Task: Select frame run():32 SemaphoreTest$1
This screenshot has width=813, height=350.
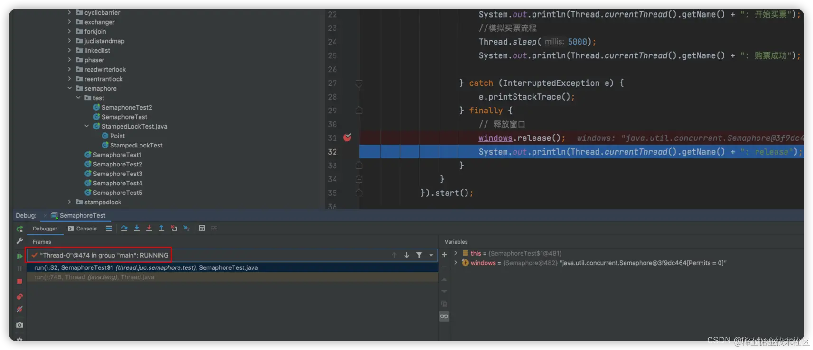Action: 232,267
